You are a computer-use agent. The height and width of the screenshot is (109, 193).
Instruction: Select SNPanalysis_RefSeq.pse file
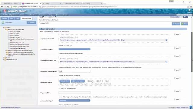point(18,48)
